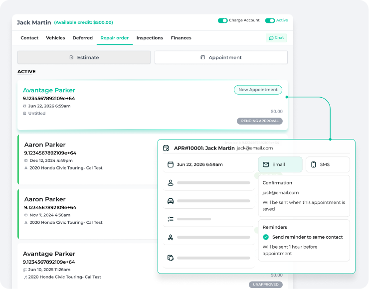Open the Avantage Parker active order title
369x289 pixels.
pyautogui.click(x=49, y=90)
